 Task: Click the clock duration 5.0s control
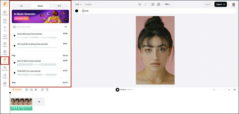pos(85,11)
